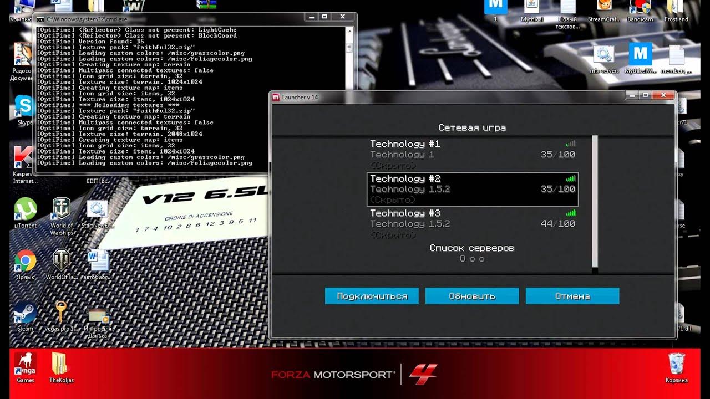Maximize the Launcher v 14 window
Viewport: 710px width, 399px height.
(645, 96)
